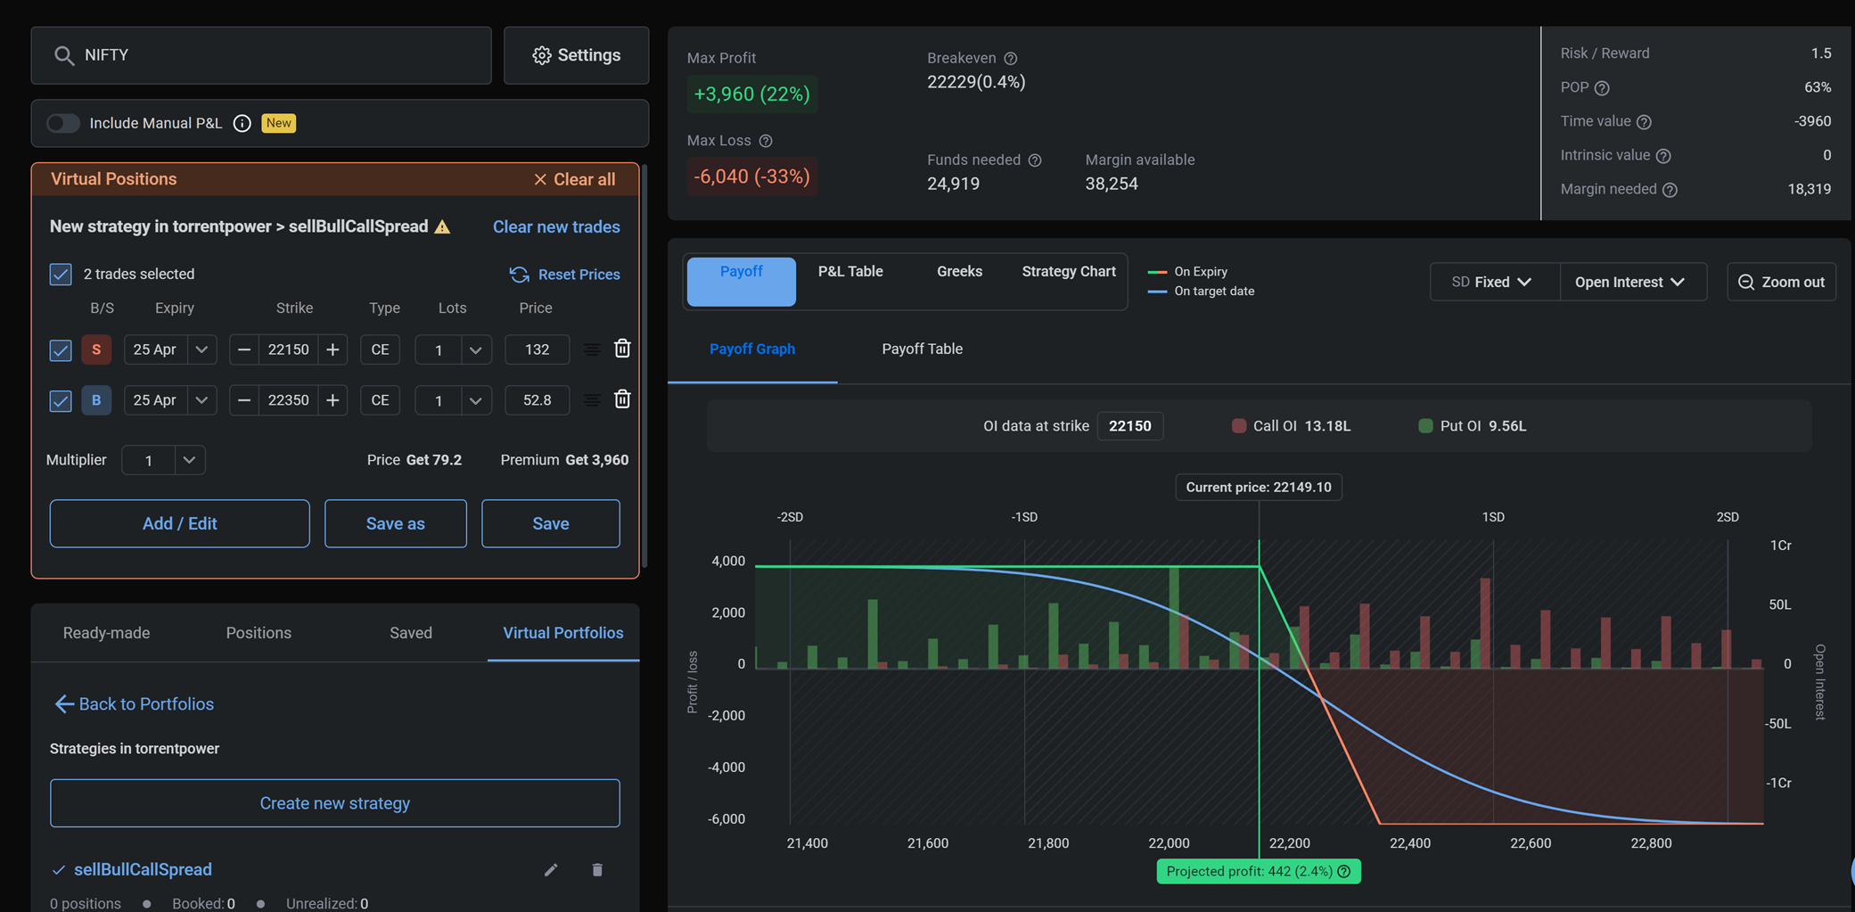Switch to the Greeks tab
1855x912 pixels.
coord(959,272)
